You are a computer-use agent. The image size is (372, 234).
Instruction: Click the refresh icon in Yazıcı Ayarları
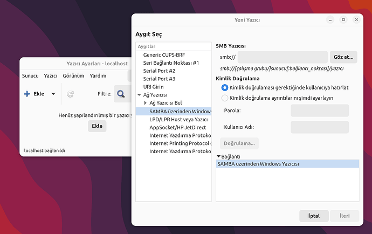70,94
